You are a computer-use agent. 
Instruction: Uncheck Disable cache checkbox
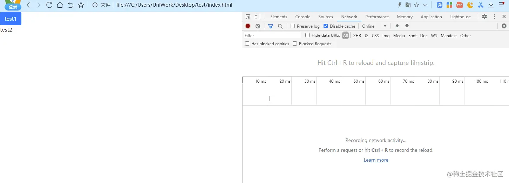point(326,26)
